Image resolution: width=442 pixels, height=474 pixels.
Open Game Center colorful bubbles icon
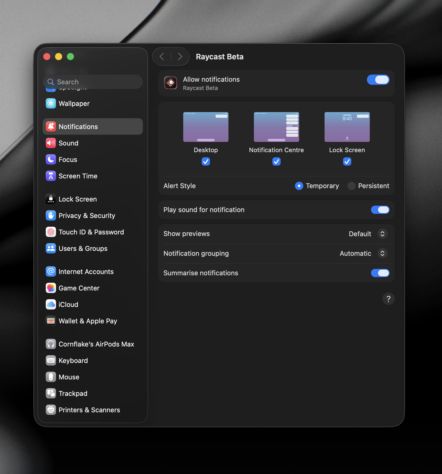point(51,288)
